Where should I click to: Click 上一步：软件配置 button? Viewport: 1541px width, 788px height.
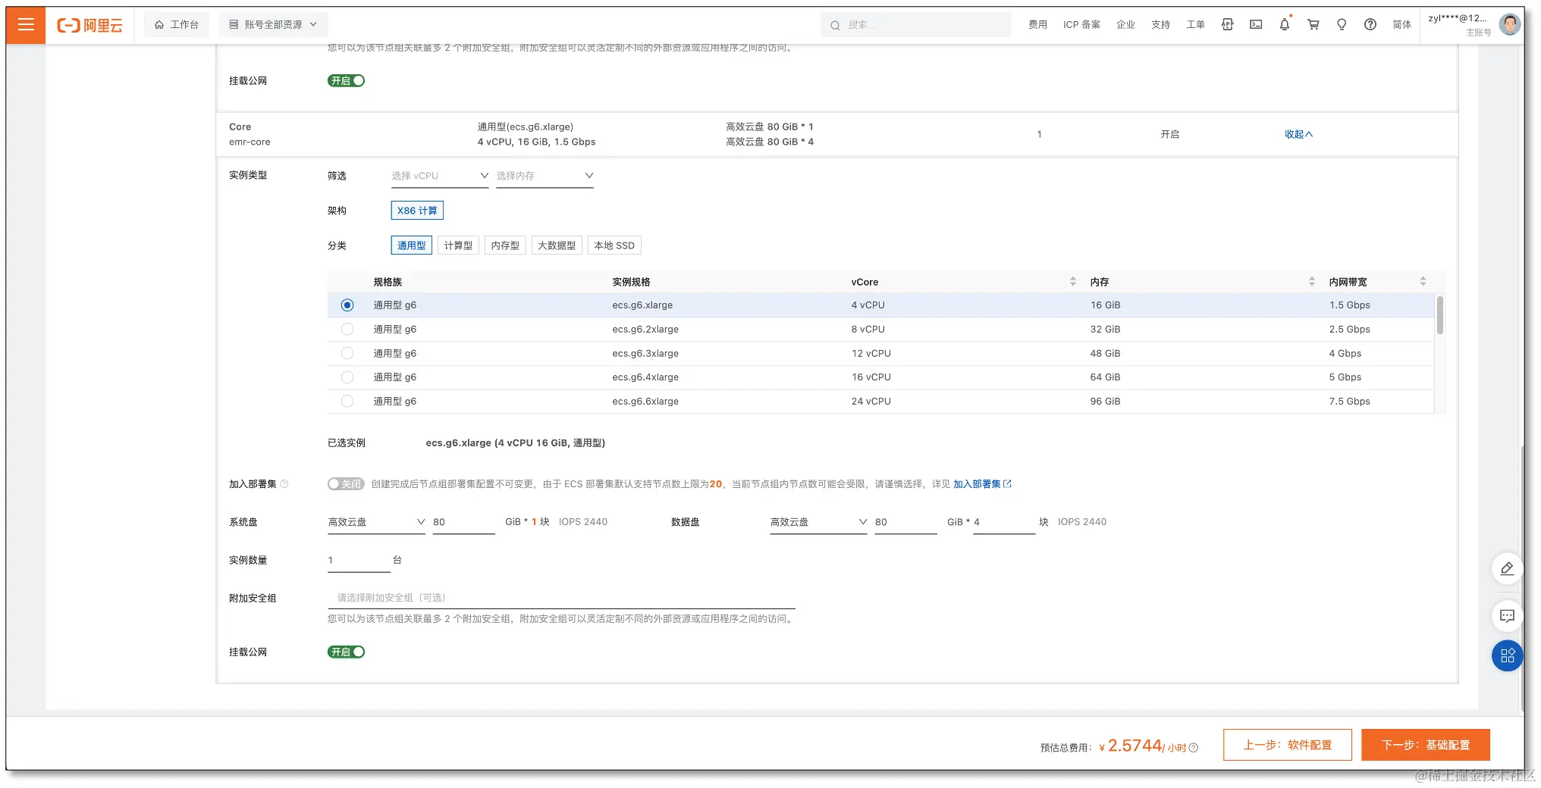pos(1288,745)
